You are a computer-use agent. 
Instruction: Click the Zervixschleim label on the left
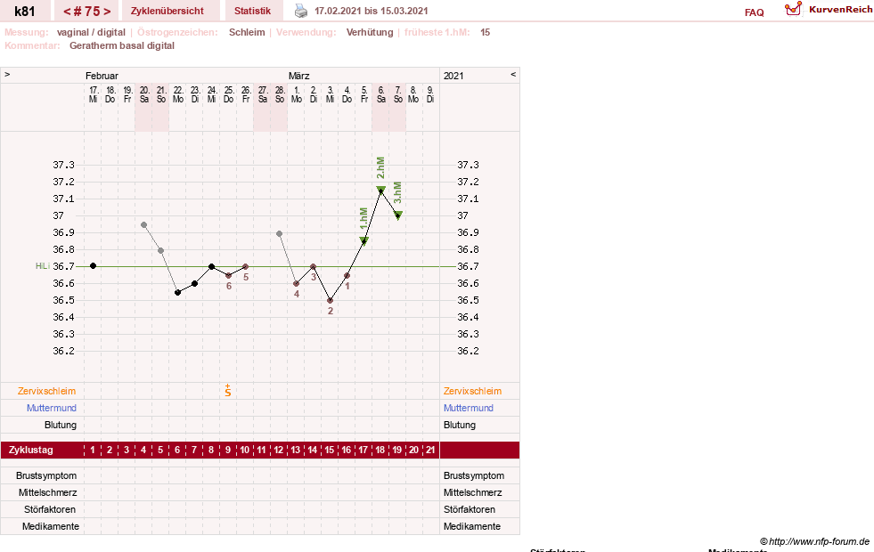click(46, 391)
